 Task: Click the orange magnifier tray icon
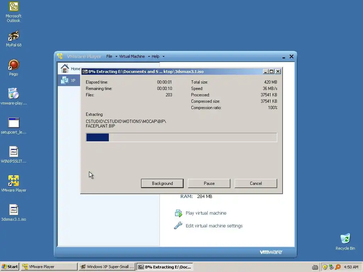click(338, 267)
